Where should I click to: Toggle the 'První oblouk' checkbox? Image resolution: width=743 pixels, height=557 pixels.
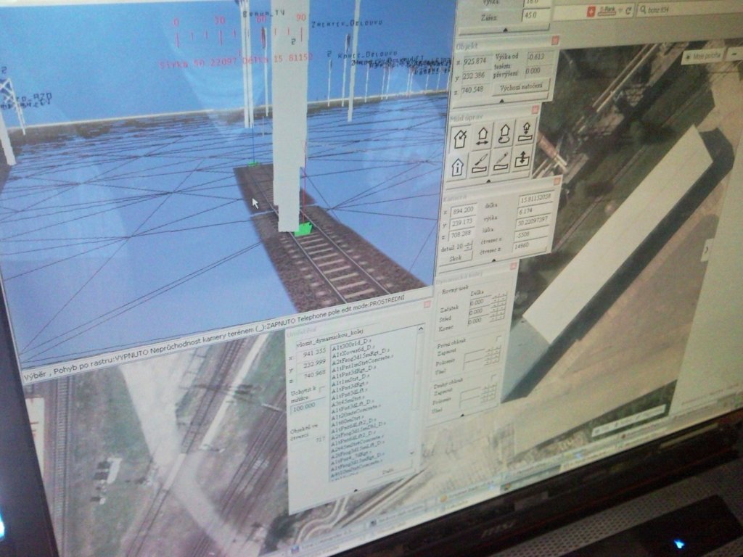tap(498, 339)
